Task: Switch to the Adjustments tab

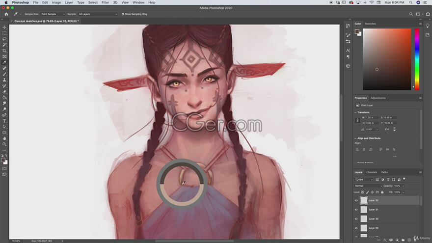Action: [x=378, y=98]
